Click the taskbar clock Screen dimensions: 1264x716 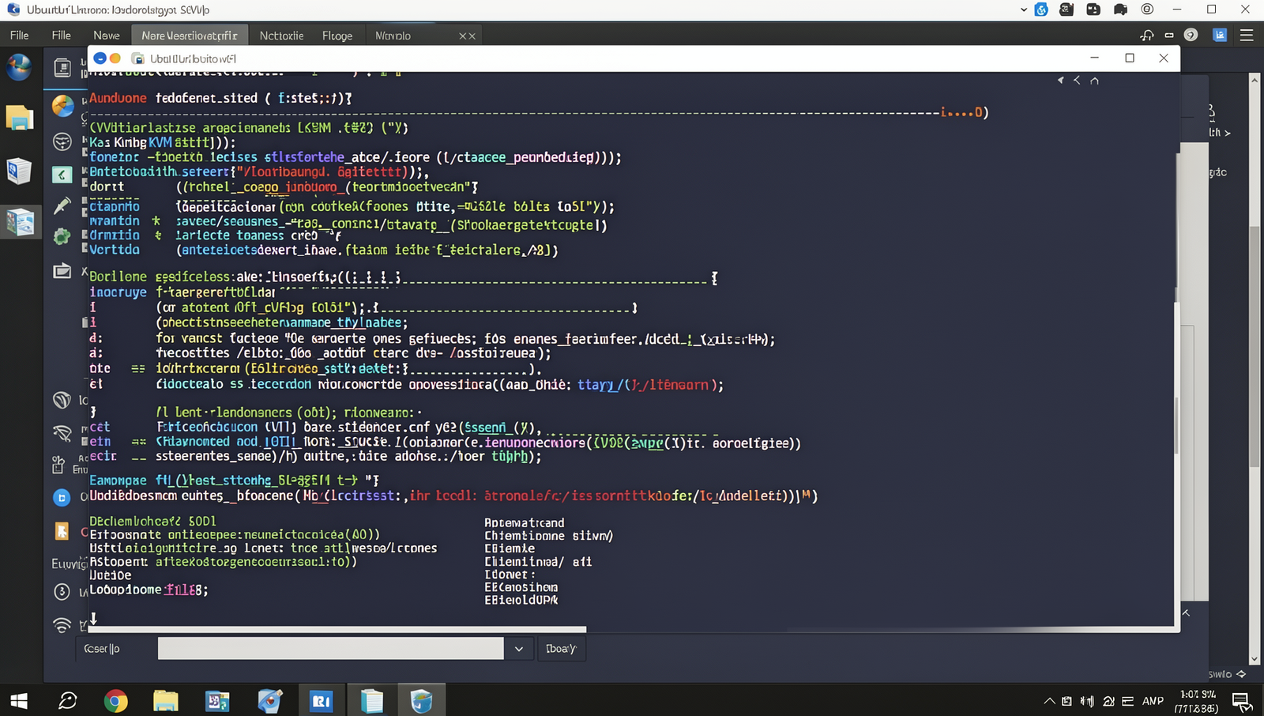[1198, 701]
